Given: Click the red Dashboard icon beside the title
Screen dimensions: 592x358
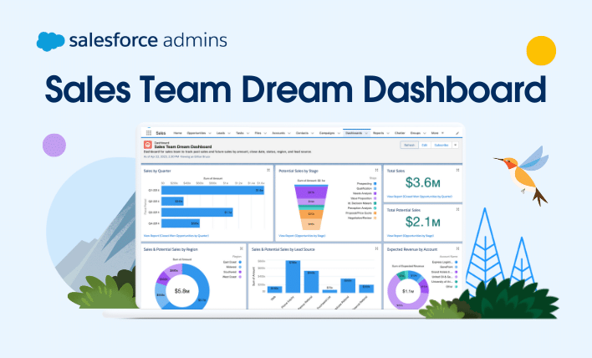Looking at the screenshot, I should (x=148, y=145).
